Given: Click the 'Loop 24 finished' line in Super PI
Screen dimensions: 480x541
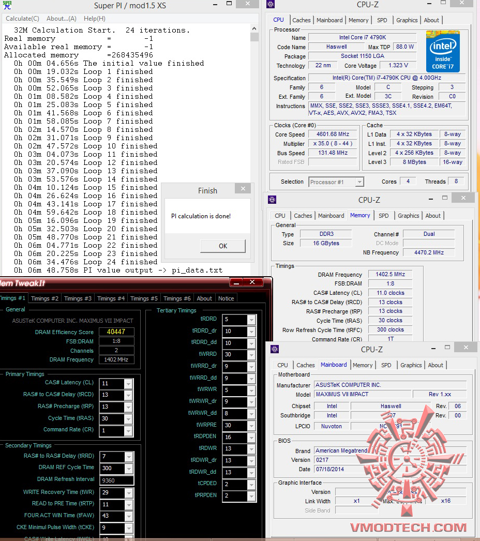Looking at the screenshot, I should tap(85, 262).
